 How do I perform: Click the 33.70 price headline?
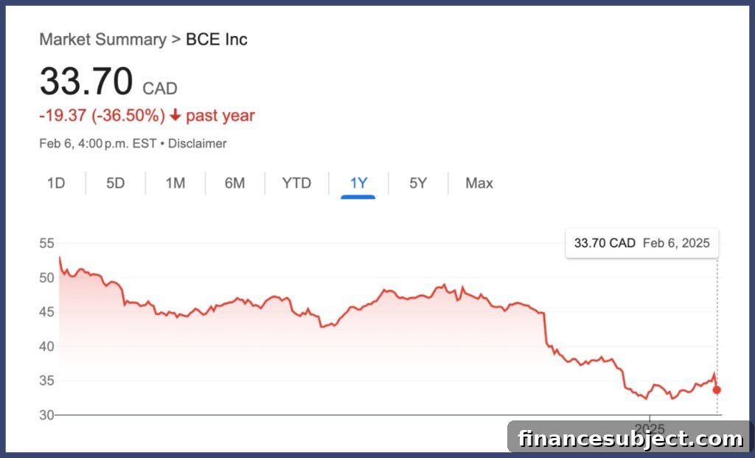[86, 81]
